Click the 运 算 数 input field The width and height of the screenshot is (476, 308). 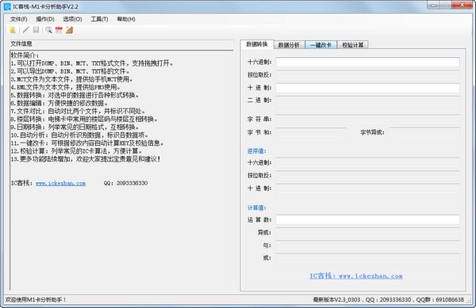click(x=367, y=219)
